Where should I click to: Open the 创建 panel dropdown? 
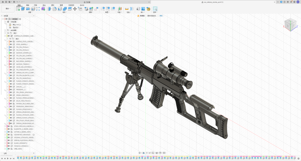pos(30,12)
